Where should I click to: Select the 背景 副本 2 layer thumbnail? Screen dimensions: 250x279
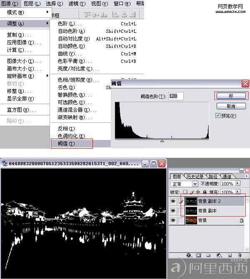click(x=191, y=201)
